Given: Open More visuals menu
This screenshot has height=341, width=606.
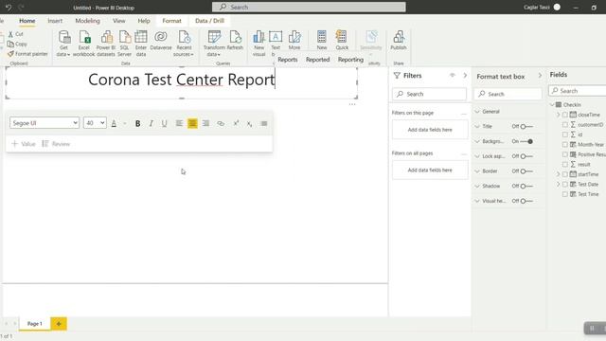Looking at the screenshot, I should tap(294, 41).
